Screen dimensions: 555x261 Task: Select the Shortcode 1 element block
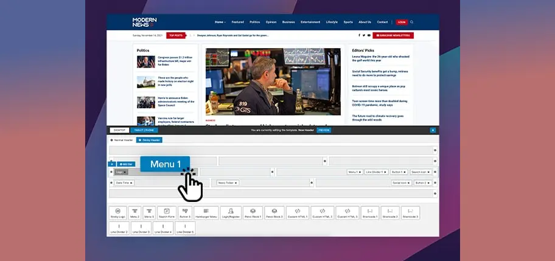(369, 212)
